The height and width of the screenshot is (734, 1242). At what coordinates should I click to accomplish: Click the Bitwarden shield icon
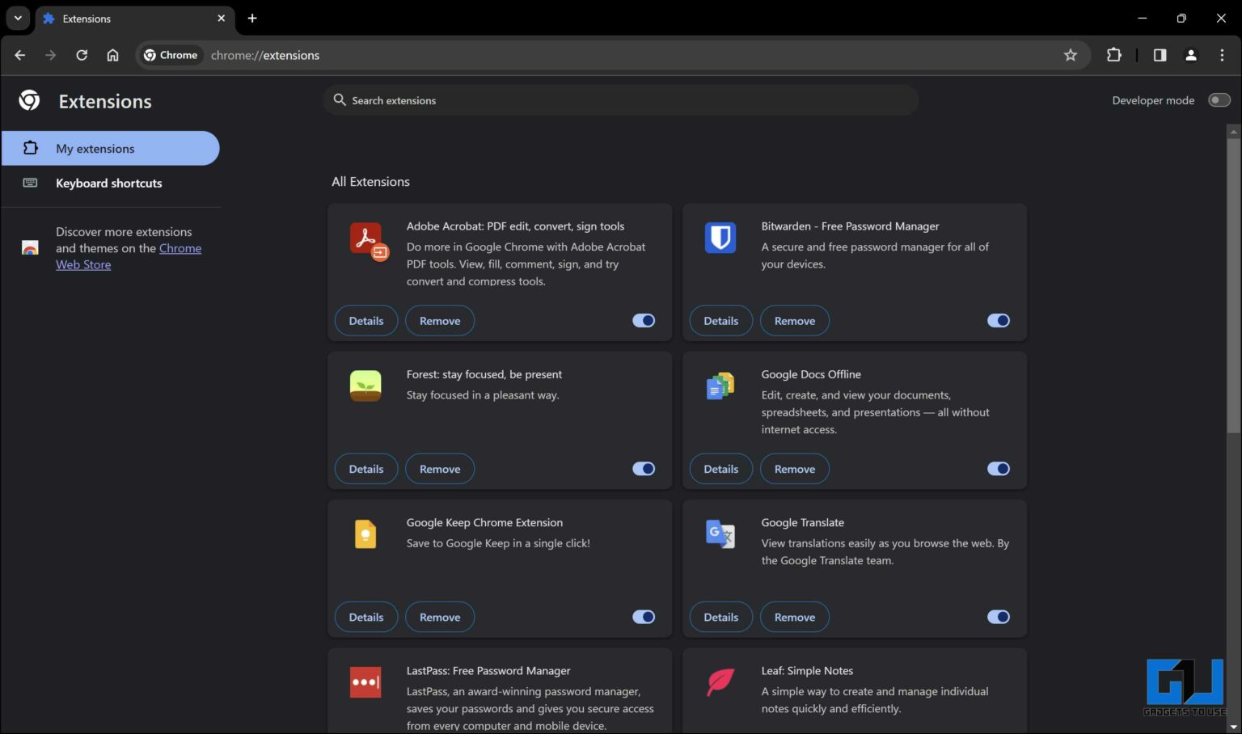point(720,238)
